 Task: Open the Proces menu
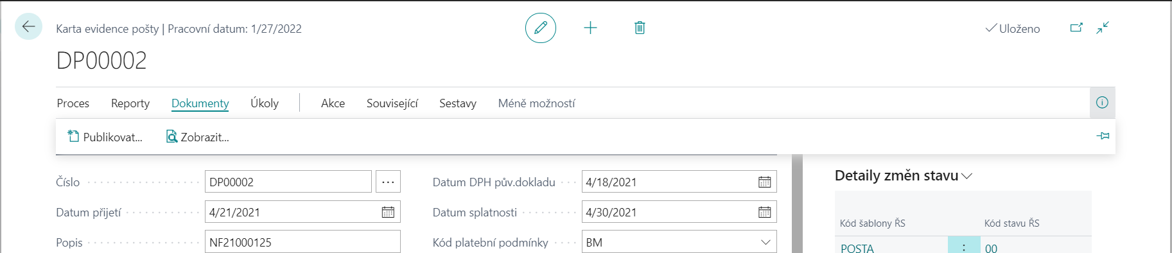pyautogui.click(x=73, y=103)
